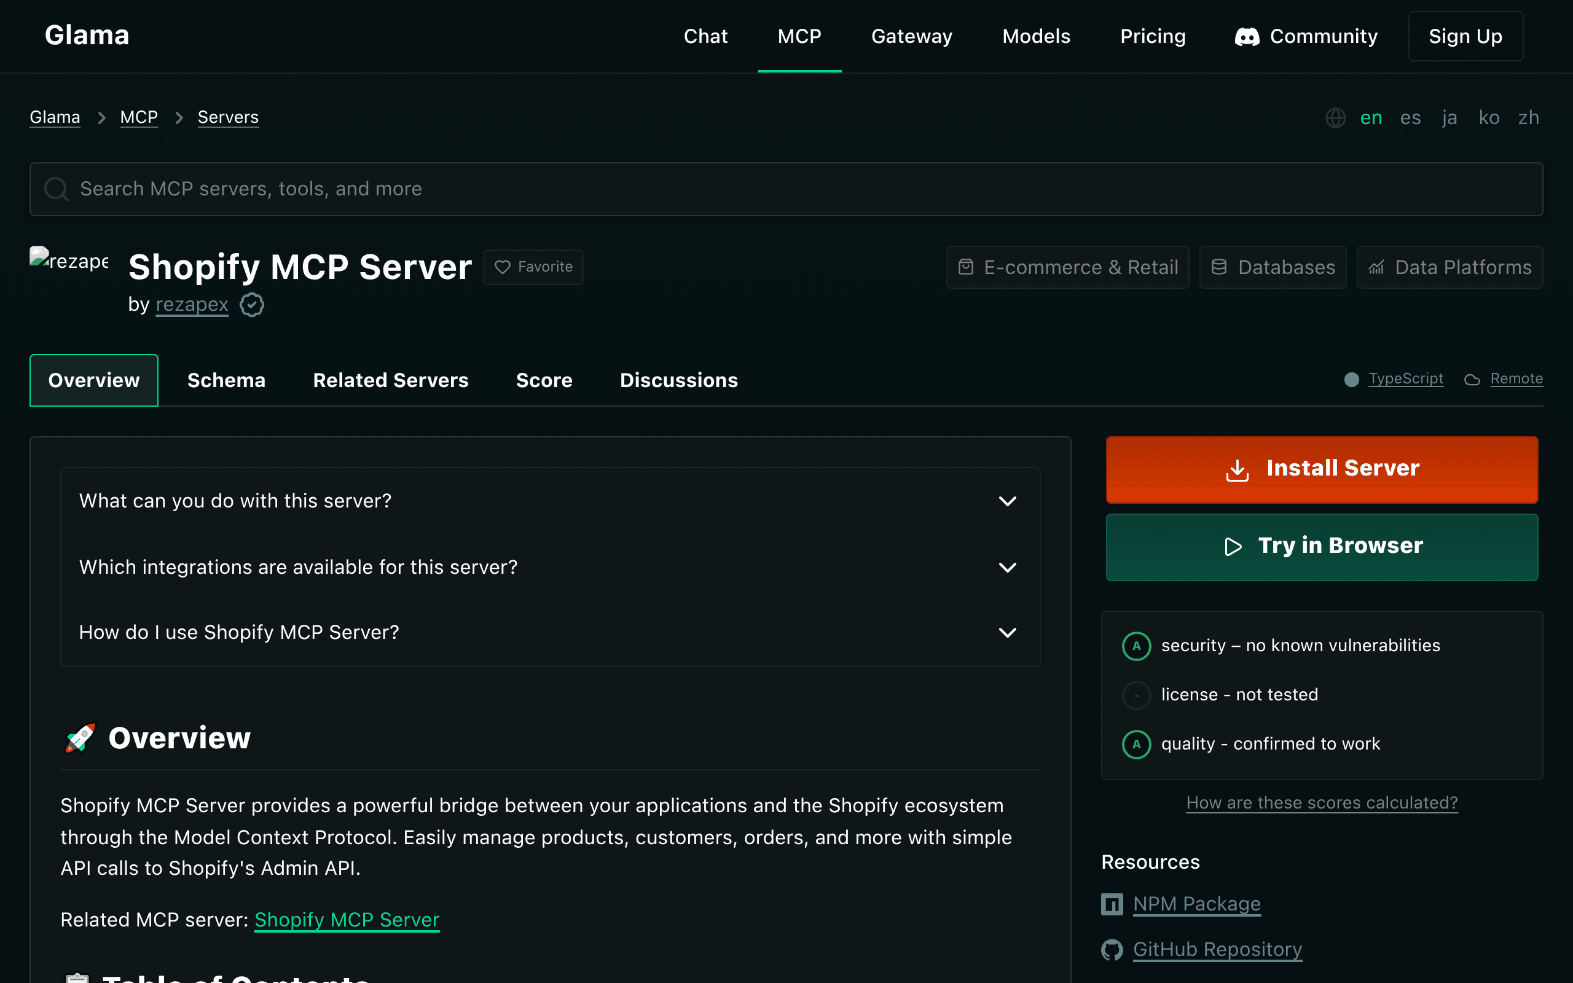Open the language globe selector
Screen dimensions: 1573x983
(1336, 118)
